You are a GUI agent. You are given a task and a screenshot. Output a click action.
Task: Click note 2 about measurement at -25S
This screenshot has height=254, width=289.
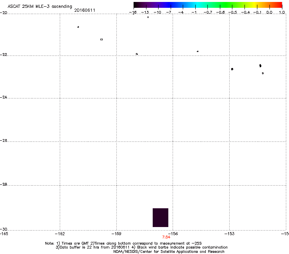(x=146, y=243)
